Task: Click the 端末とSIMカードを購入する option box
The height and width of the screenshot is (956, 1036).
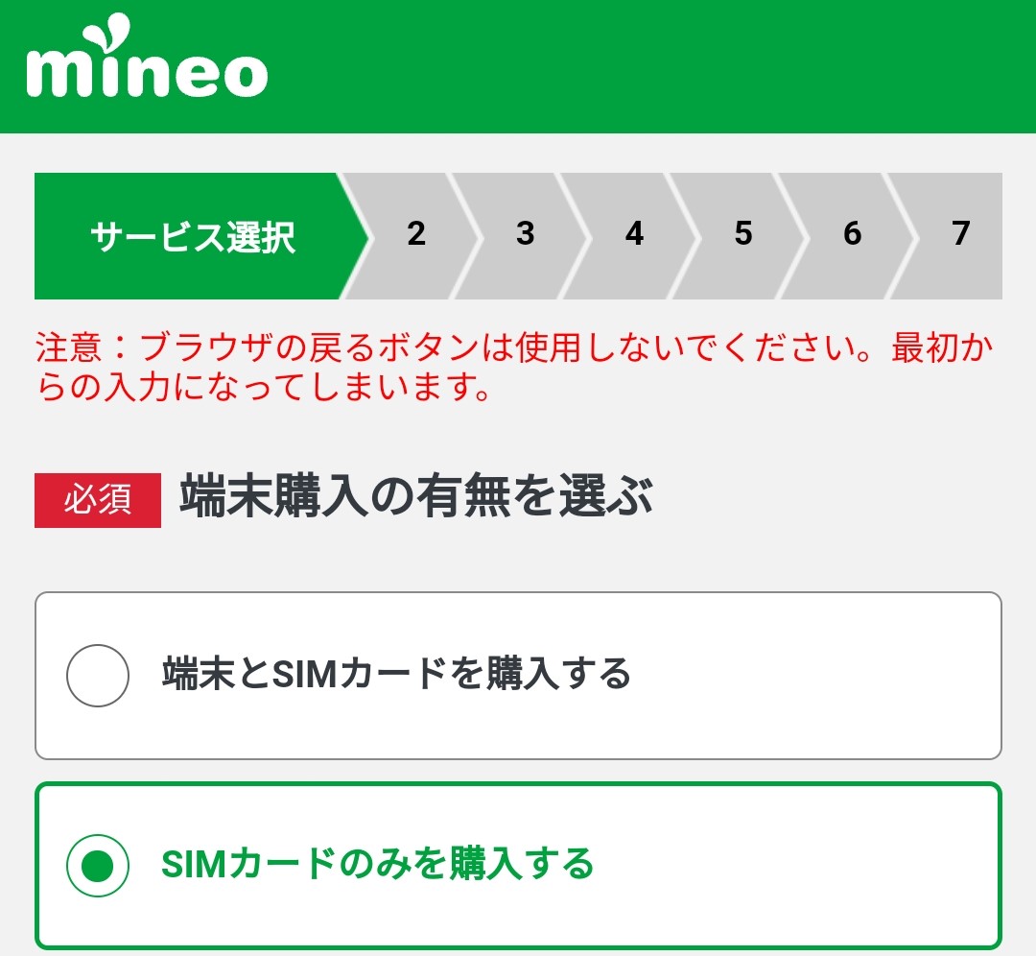Action: click(x=518, y=675)
